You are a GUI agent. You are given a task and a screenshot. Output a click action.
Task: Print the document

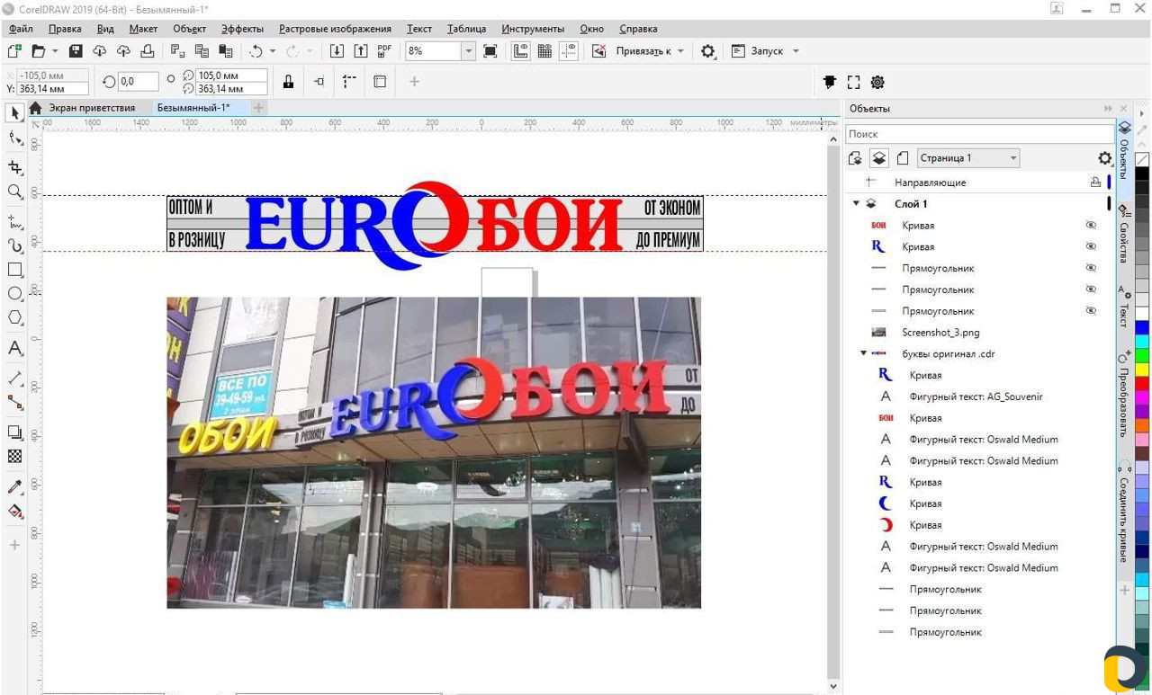click(147, 51)
